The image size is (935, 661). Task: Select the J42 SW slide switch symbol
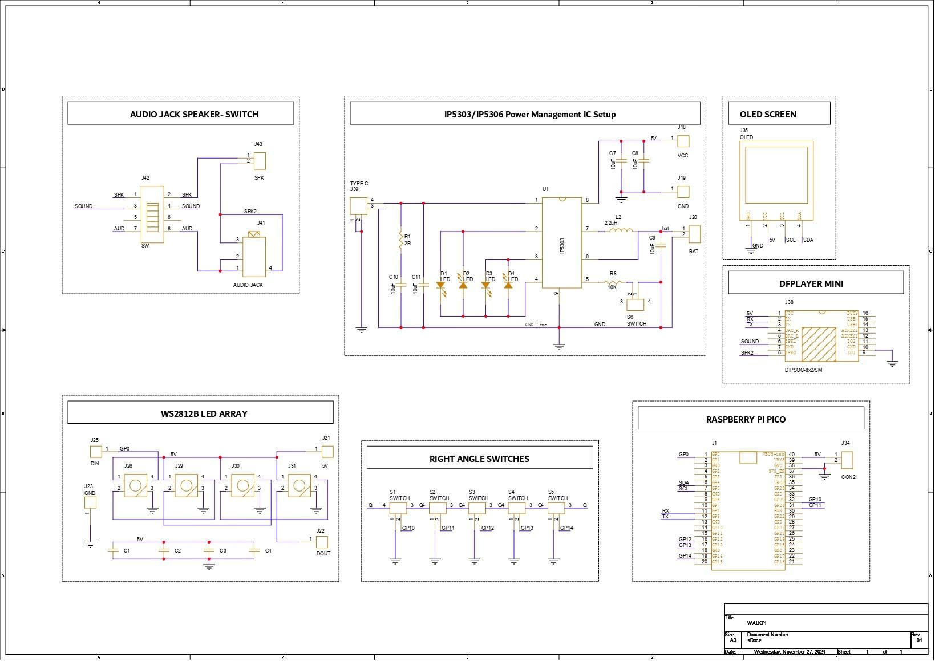[x=152, y=214]
